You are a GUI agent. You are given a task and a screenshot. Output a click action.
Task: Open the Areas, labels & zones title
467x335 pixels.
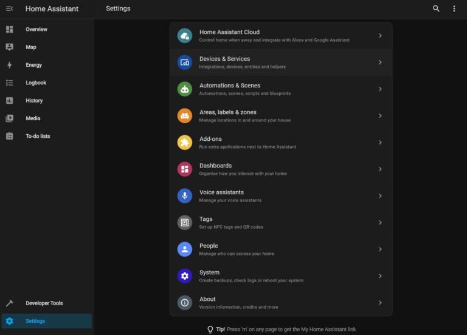tap(228, 112)
